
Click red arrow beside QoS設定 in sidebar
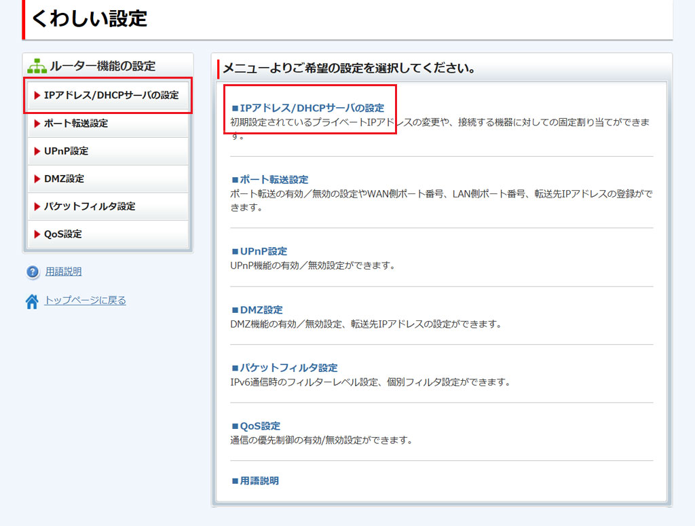pos(37,234)
